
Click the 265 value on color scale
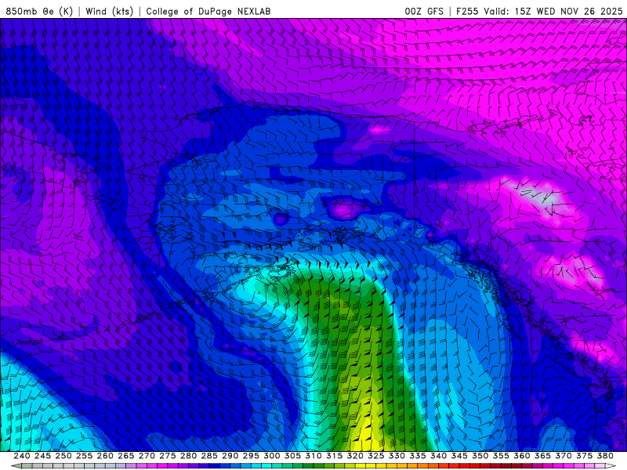pos(125,456)
